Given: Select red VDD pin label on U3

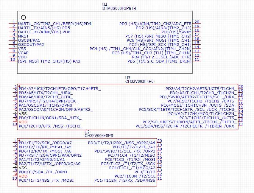Looking at the screenshot, I should coord(23,122).
